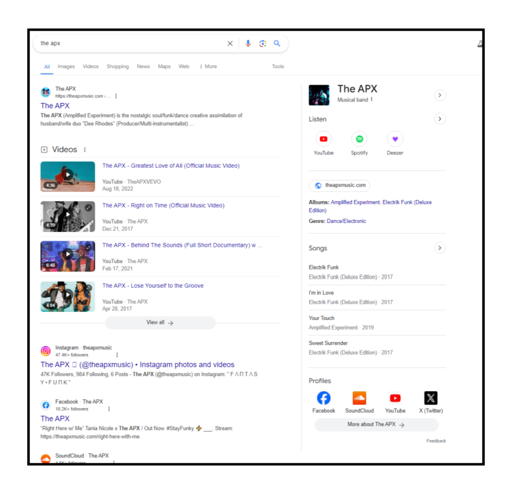The height and width of the screenshot is (494, 512).
Task: Open the Electrik Funk (Deluxe Edition) album link
Action: click(x=370, y=206)
